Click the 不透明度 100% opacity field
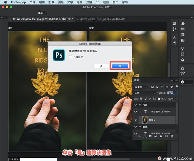The width and height of the screenshot is (194, 161). tap(170, 93)
